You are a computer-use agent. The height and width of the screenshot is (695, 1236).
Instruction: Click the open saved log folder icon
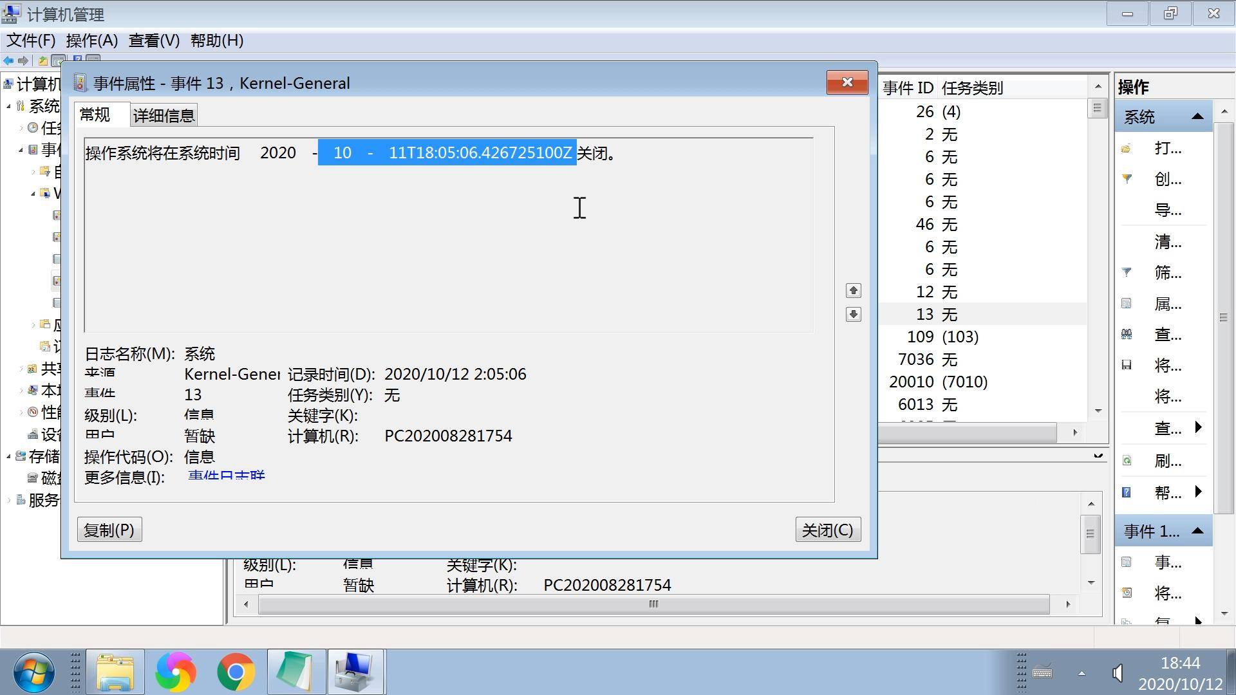(x=1127, y=149)
